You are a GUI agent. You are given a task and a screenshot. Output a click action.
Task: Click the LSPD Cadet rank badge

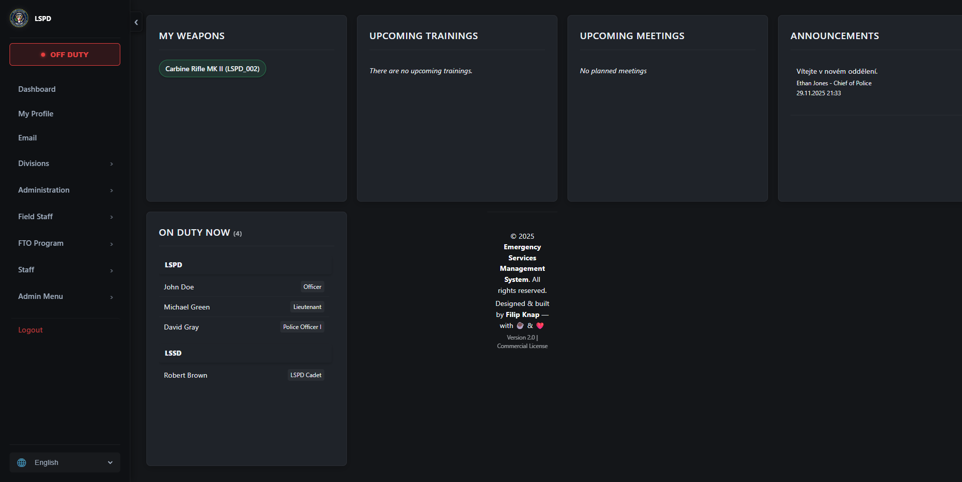point(306,375)
